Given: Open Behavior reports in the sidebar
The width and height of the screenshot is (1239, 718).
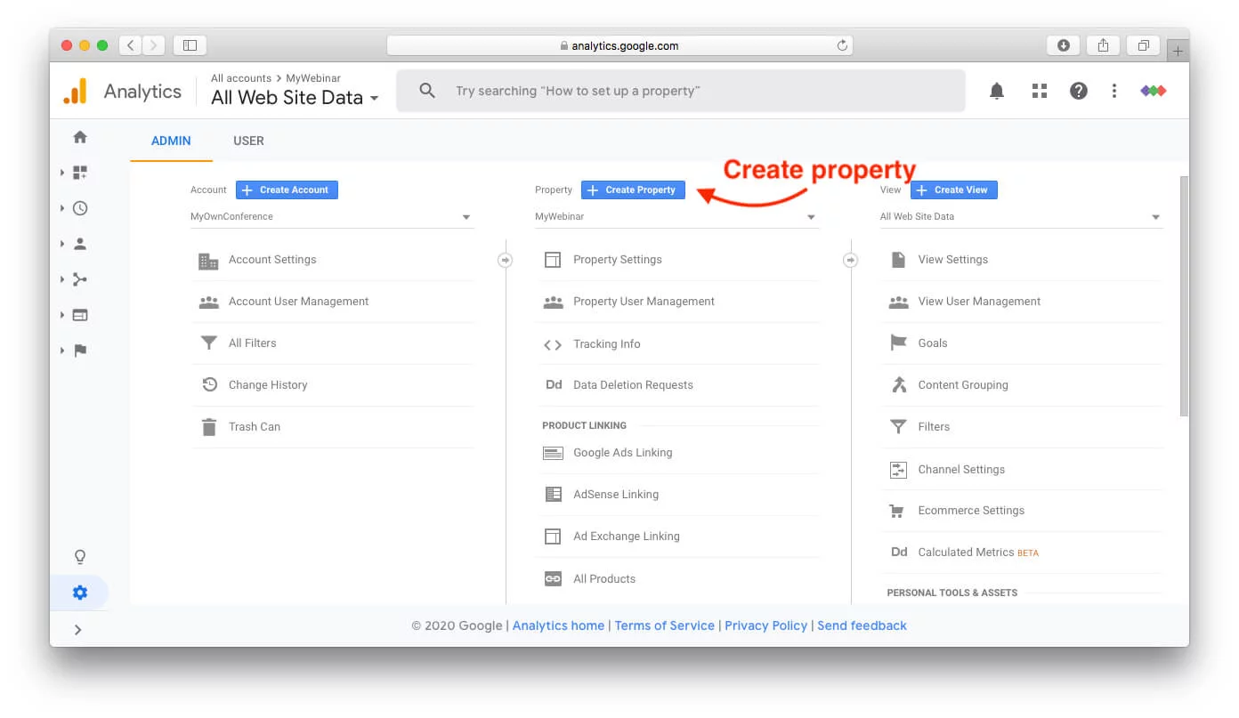Looking at the screenshot, I should click(79, 314).
